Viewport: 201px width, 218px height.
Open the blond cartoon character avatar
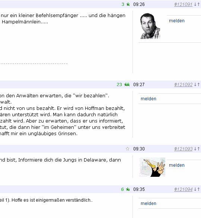point(152,167)
